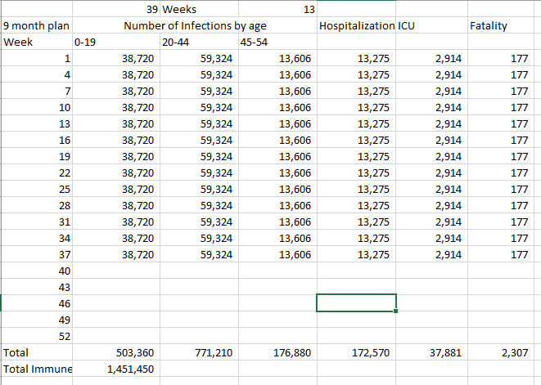
Task: Select the '9 month plan' cell
Action: coord(36,26)
